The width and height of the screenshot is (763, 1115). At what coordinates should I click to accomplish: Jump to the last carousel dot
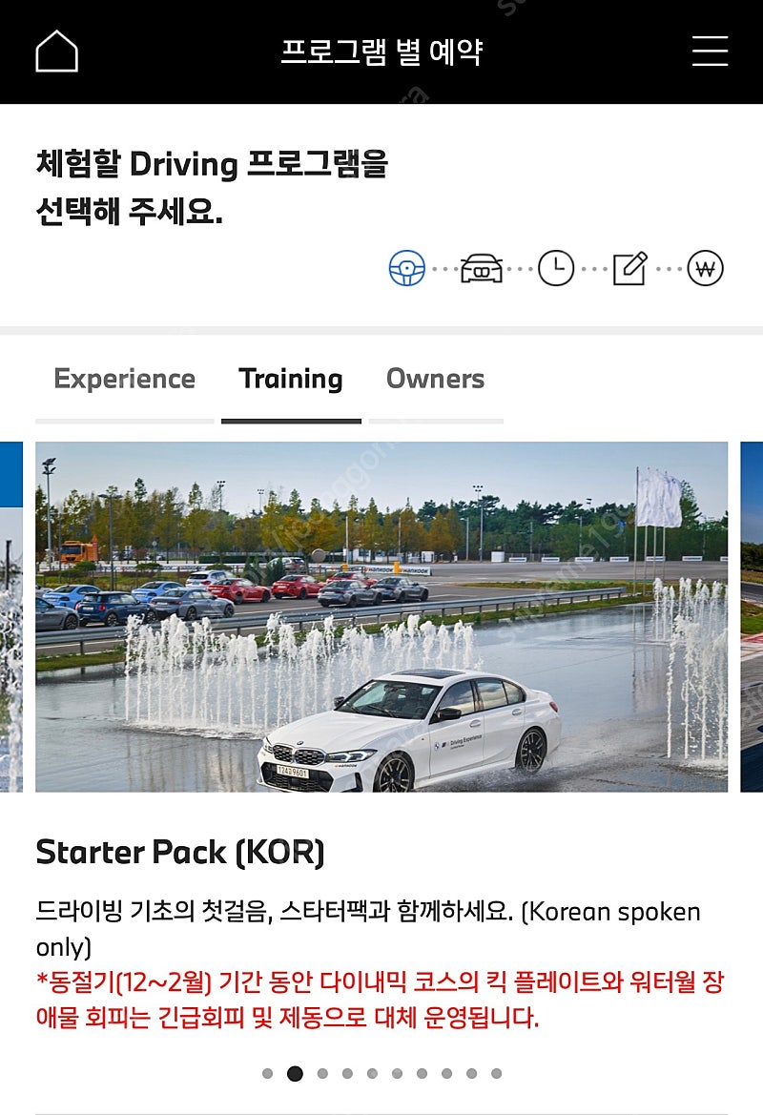point(496,1074)
